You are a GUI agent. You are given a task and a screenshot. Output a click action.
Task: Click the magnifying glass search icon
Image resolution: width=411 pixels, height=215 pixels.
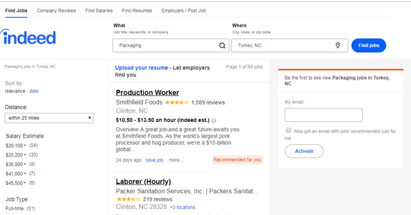coord(223,46)
